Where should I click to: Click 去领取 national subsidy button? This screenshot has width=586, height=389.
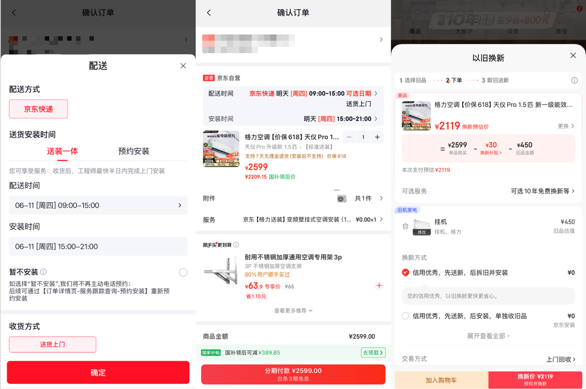[373, 353]
